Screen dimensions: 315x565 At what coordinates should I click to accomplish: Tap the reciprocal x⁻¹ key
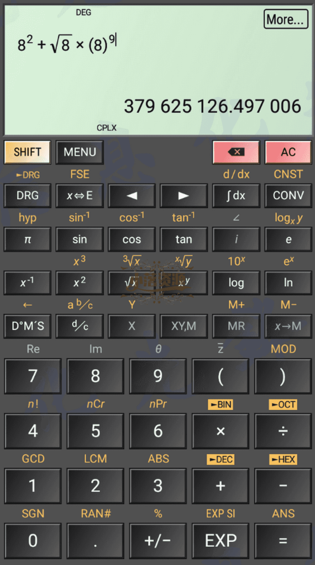click(28, 282)
